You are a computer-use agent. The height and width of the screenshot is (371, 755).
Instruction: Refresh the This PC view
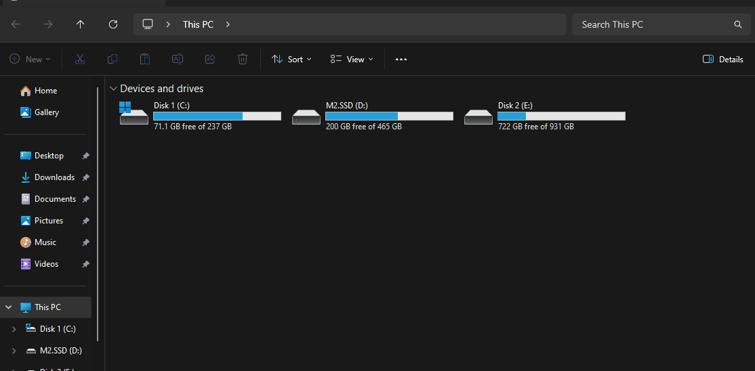113,24
